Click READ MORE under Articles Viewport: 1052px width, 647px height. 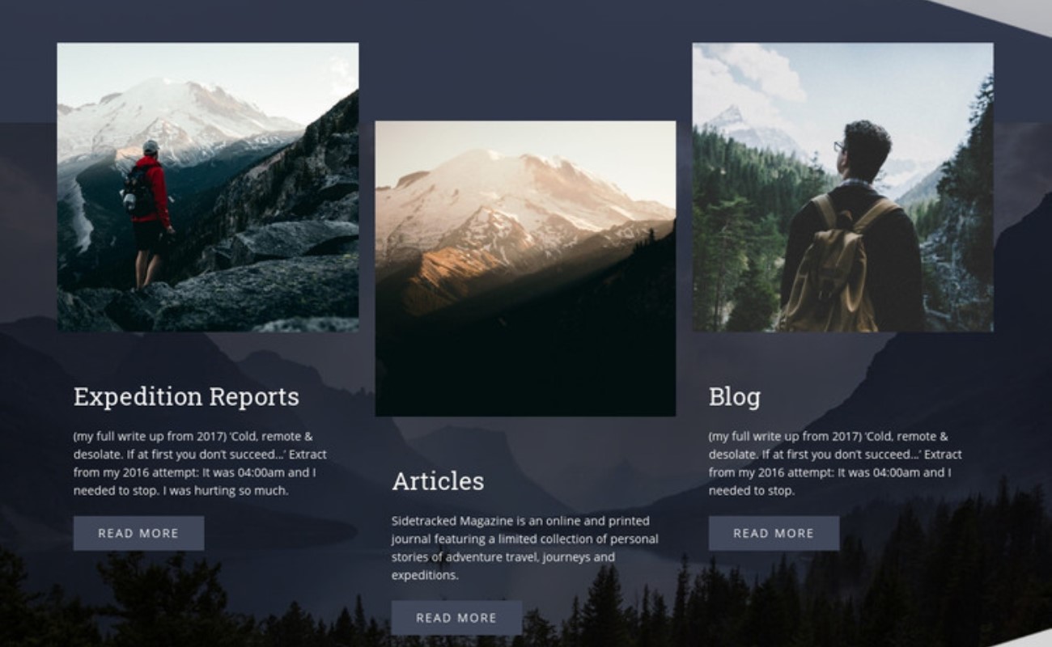[456, 618]
